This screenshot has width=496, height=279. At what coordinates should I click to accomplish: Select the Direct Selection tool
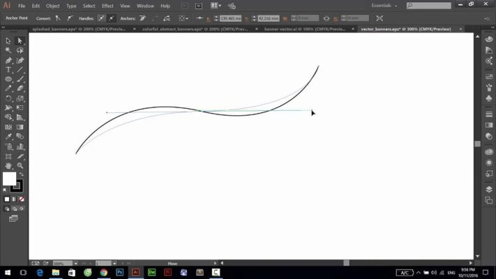pyautogui.click(x=20, y=41)
